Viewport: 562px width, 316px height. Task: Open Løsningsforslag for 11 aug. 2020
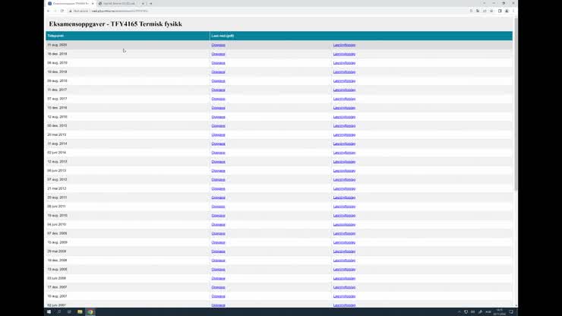click(344, 45)
